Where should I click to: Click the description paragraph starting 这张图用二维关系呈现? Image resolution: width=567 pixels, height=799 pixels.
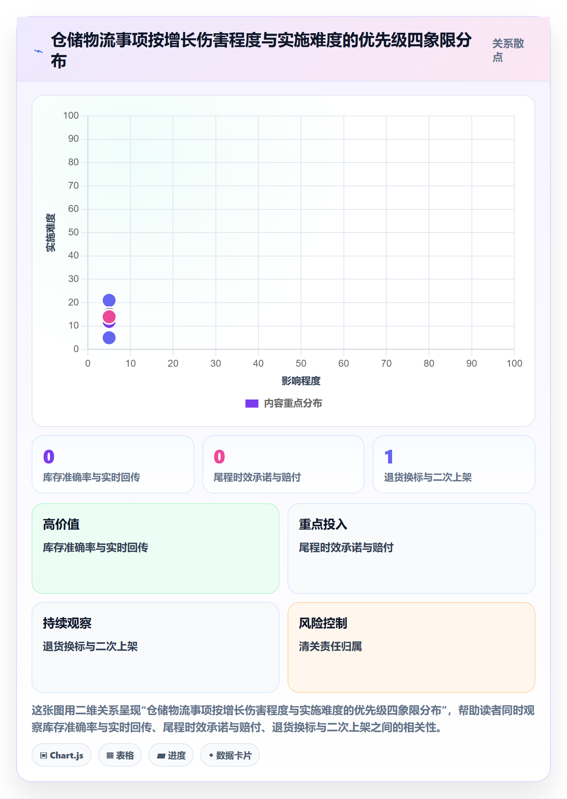[283, 719]
